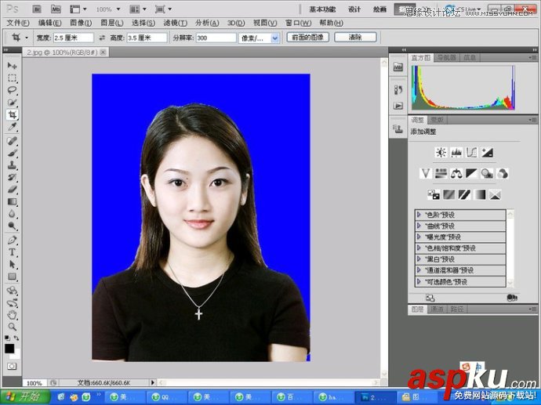The height and width of the screenshot is (405, 541).
Task: Click the crop width input field
Action: (73, 38)
